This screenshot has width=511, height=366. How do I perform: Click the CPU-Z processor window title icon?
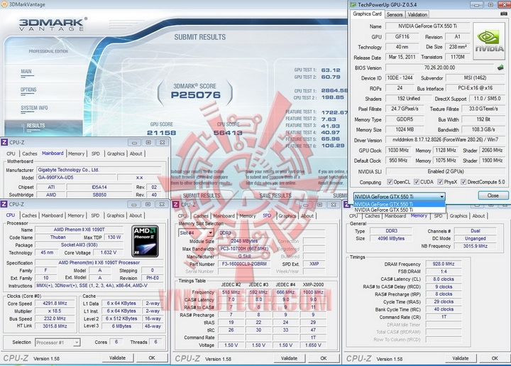(x=4, y=204)
